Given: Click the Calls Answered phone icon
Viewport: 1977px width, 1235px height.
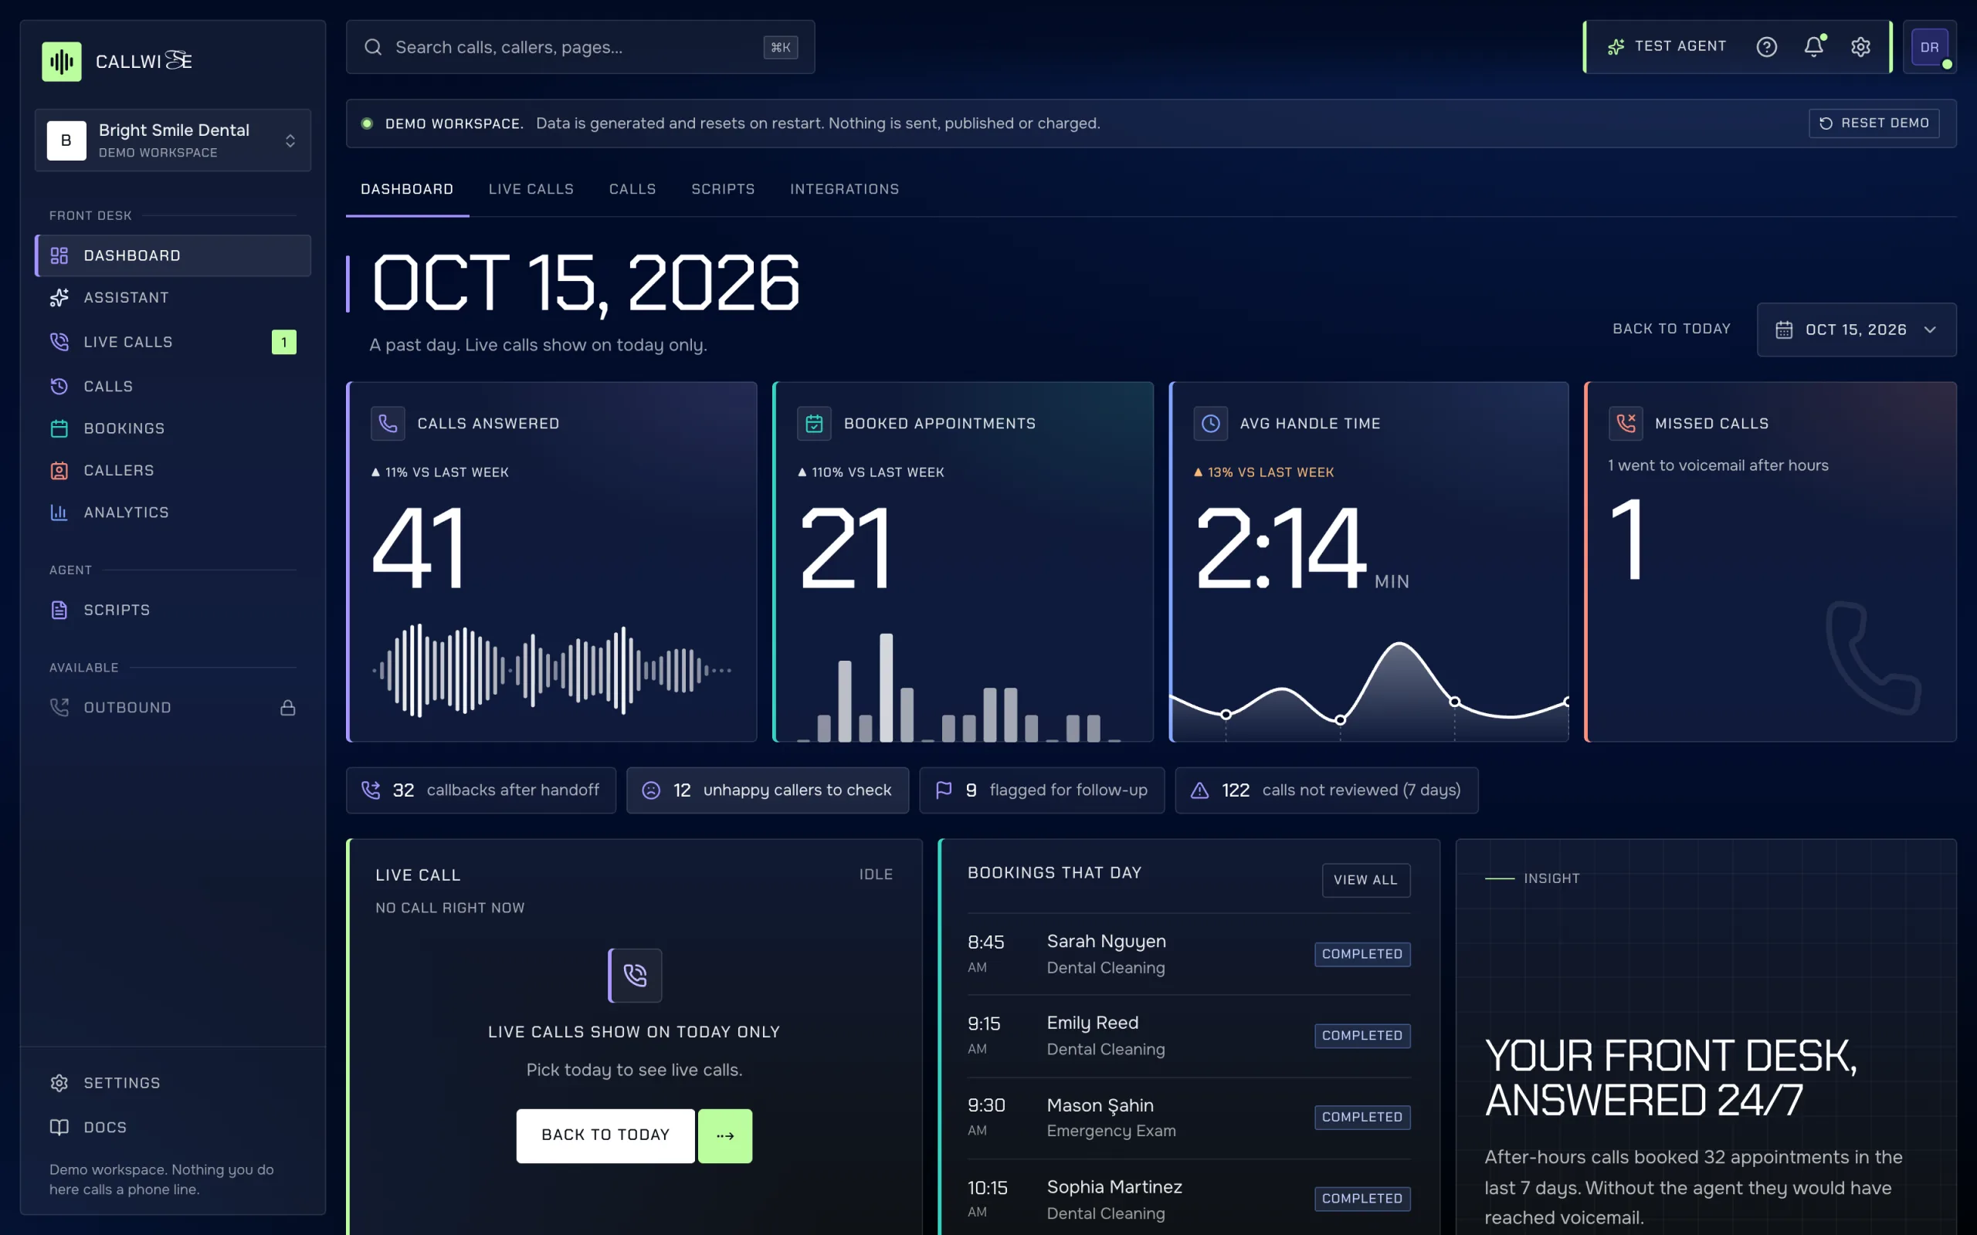Looking at the screenshot, I should (388, 423).
